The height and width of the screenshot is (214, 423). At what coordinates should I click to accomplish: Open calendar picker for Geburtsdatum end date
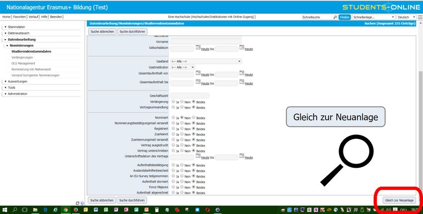coord(241,48)
